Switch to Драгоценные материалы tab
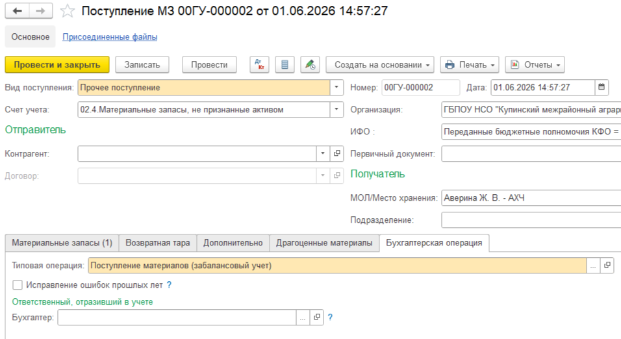This screenshot has height=339, width=621. pyautogui.click(x=324, y=243)
